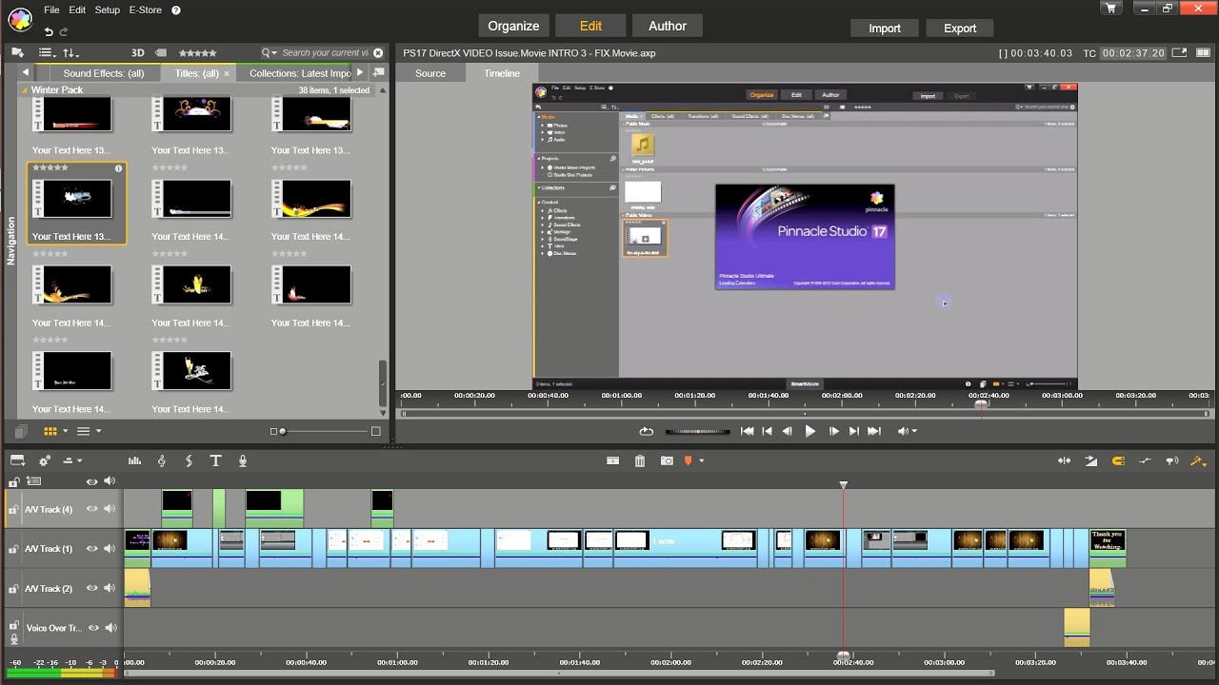Close the Titles: (all) tab
Screen dimensions: 1219x685
tap(227, 73)
